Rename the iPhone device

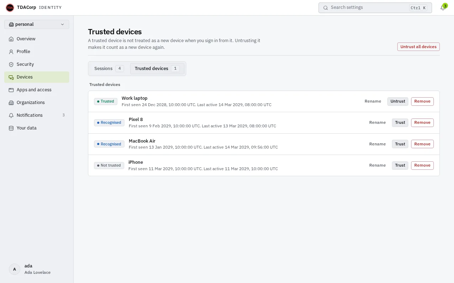pos(377,165)
